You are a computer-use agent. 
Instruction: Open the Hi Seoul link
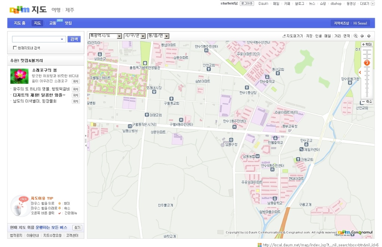pos(360,23)
